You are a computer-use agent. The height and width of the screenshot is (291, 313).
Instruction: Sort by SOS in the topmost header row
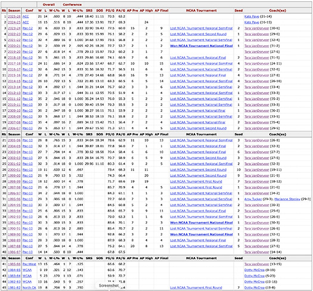(100, 10)
